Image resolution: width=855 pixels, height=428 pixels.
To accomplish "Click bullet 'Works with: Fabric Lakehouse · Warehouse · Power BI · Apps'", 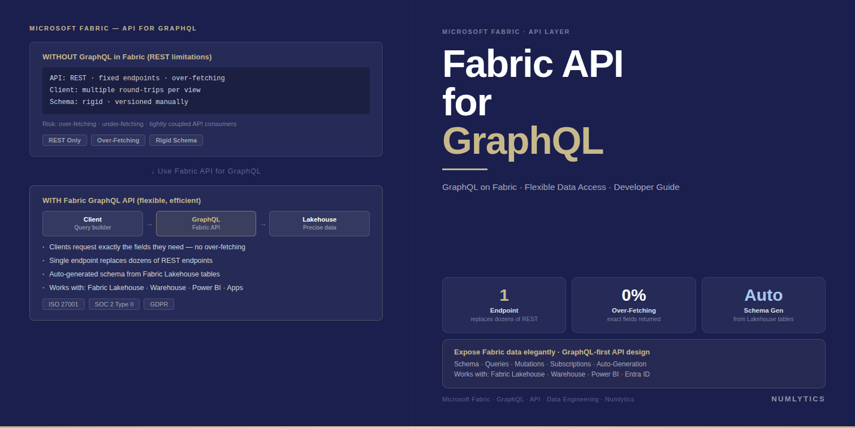I will pos(146,288).
